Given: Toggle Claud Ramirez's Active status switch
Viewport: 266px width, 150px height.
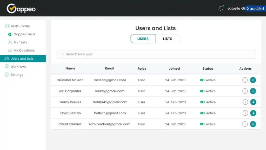Looking at the screenshot, I should click(x=203, y=124).
